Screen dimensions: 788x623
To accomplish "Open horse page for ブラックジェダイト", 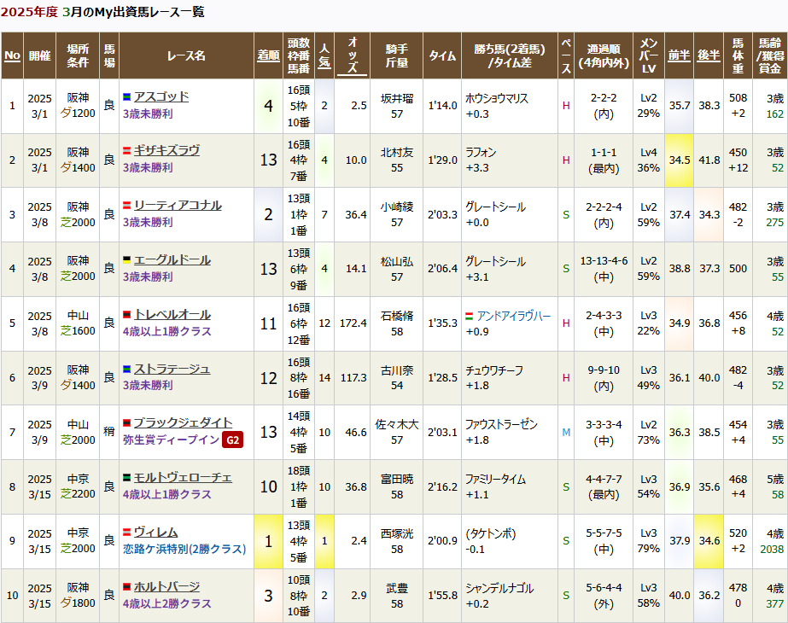I will click(183, 423).
